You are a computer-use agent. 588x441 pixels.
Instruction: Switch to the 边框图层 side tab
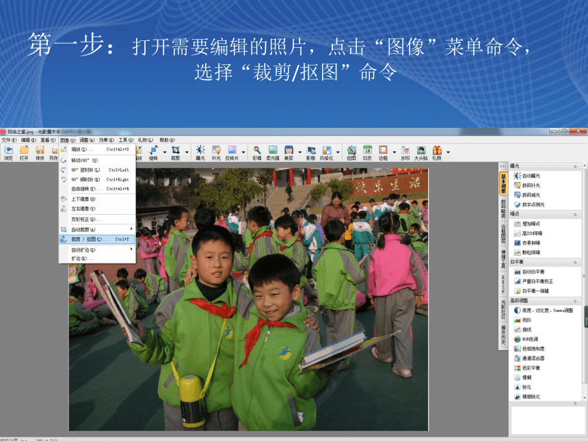[503, 234]
